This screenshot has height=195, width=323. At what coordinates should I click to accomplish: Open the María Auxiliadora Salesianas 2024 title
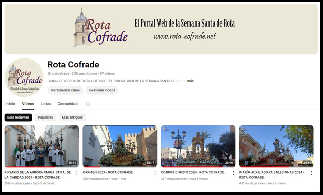(272, 175)
